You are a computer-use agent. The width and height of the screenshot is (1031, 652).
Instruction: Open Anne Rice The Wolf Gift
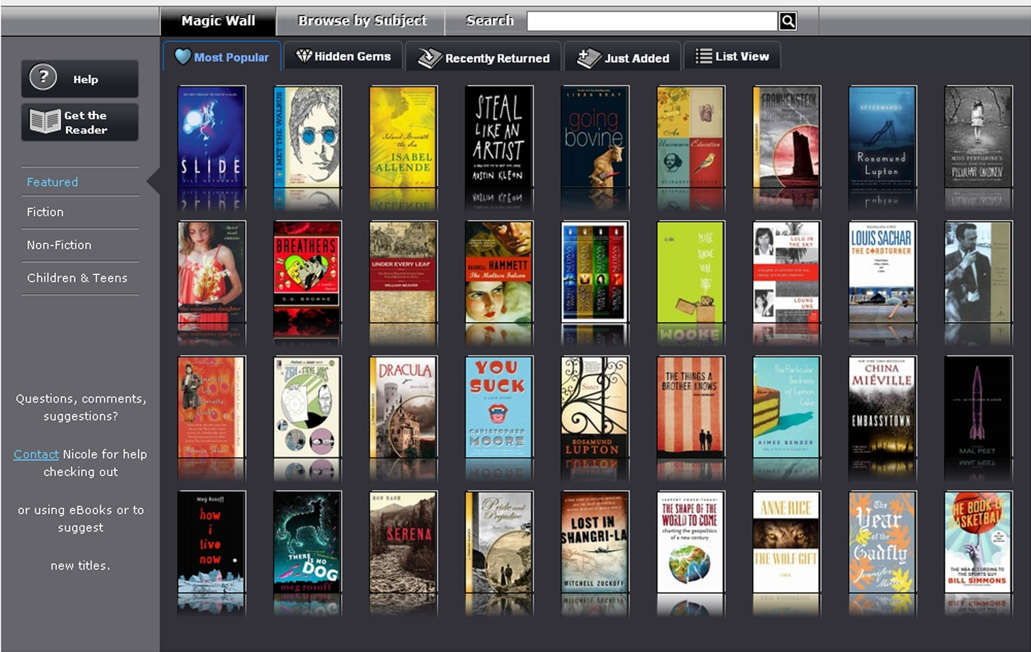click(x=787, y=542)
